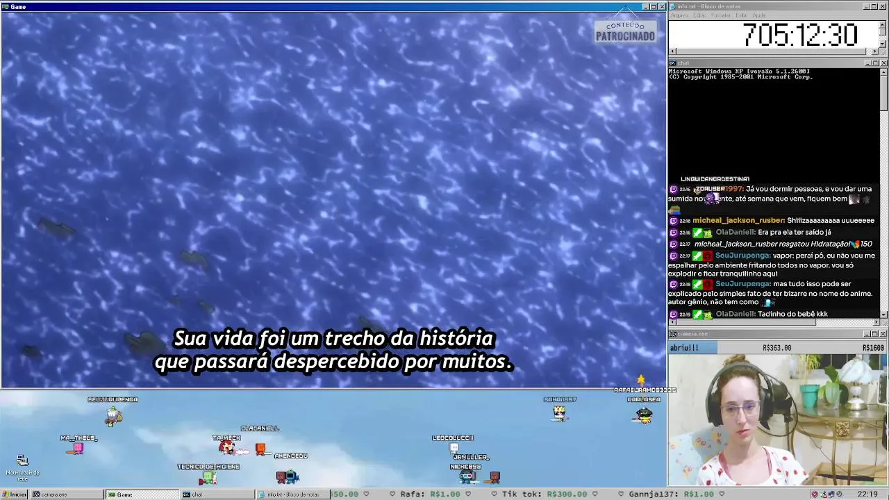889x500 pixels.
Task: Click the Notepad horizontal scroll right arrow
Action: tap(875, 51)
